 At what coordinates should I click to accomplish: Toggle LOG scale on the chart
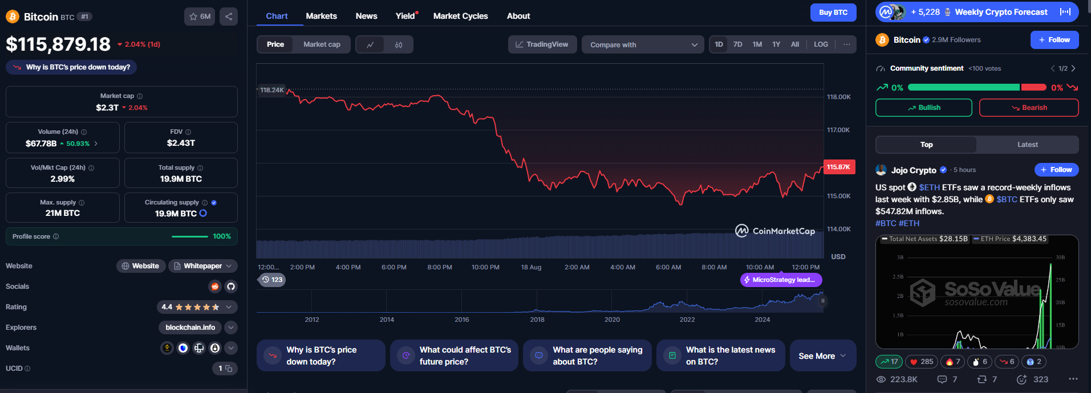[x=821, y=44]
